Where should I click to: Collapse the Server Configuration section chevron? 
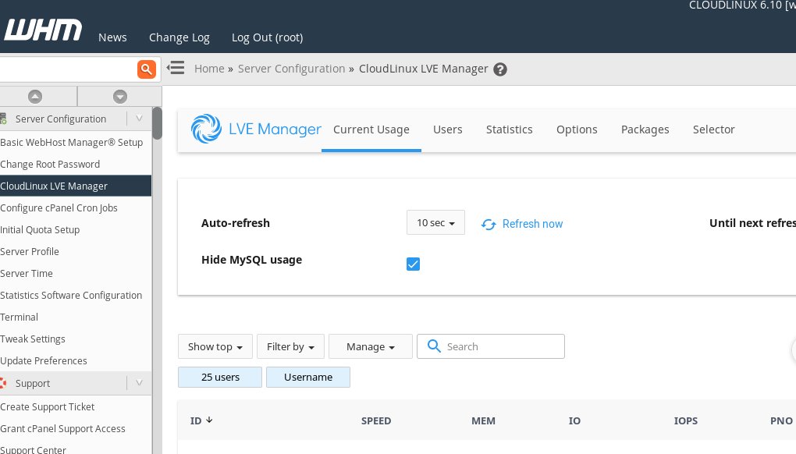[139, 119]
